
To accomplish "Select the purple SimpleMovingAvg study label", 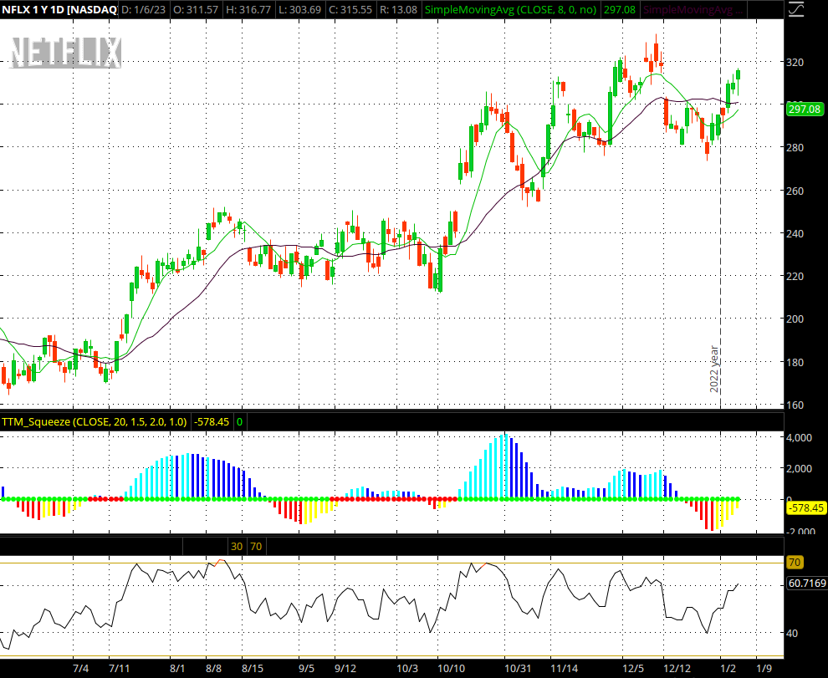I will pos(693,9).
